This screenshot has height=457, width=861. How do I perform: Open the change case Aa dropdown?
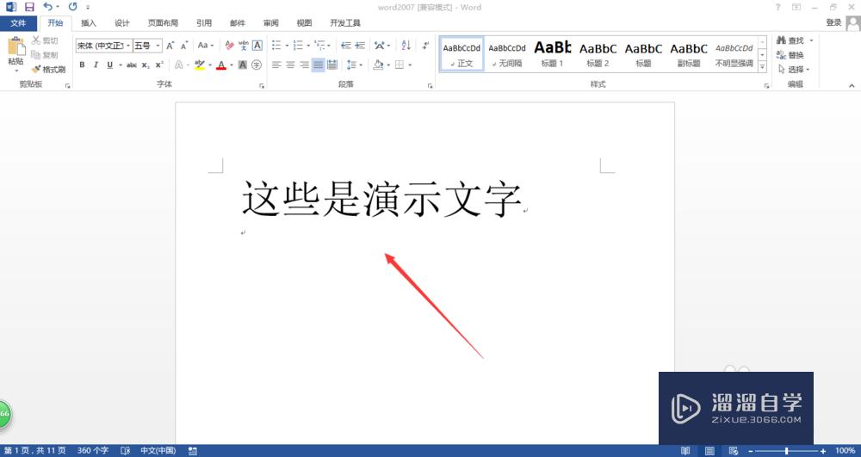206,46
